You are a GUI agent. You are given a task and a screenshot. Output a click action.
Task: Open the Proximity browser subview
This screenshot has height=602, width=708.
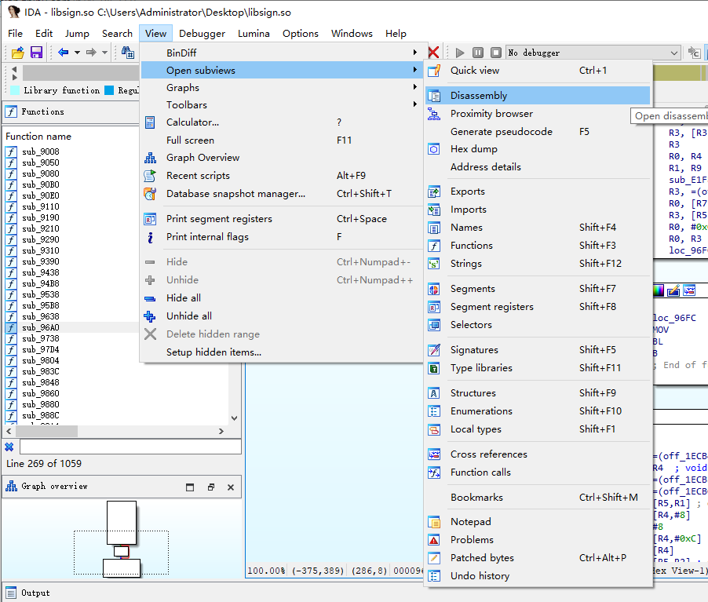coord(538,114)
